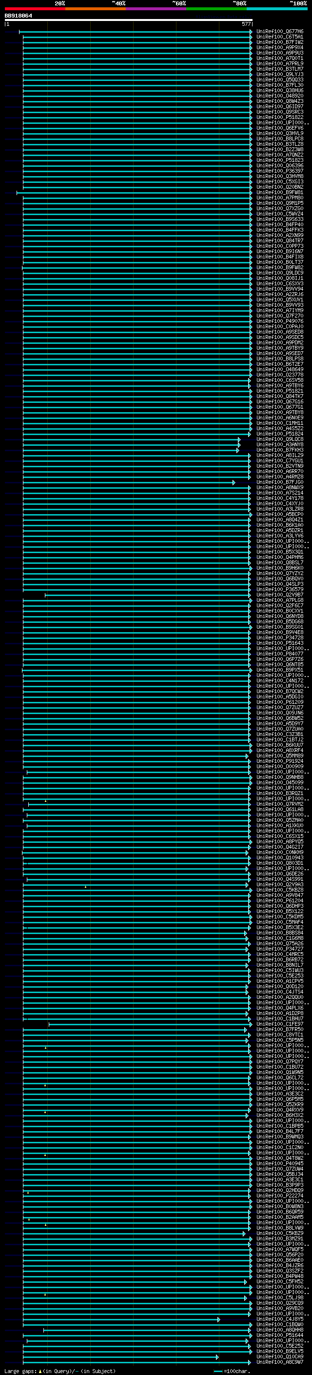Click the red 20% identity legend swatch
312x1375 pixels.
[x=35, y=9]
